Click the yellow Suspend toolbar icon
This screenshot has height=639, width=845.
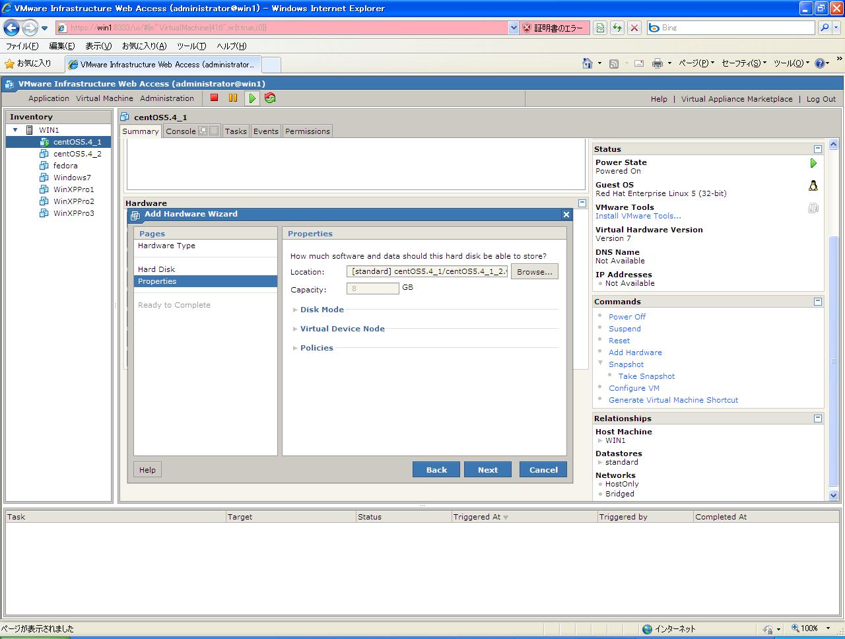232,98
